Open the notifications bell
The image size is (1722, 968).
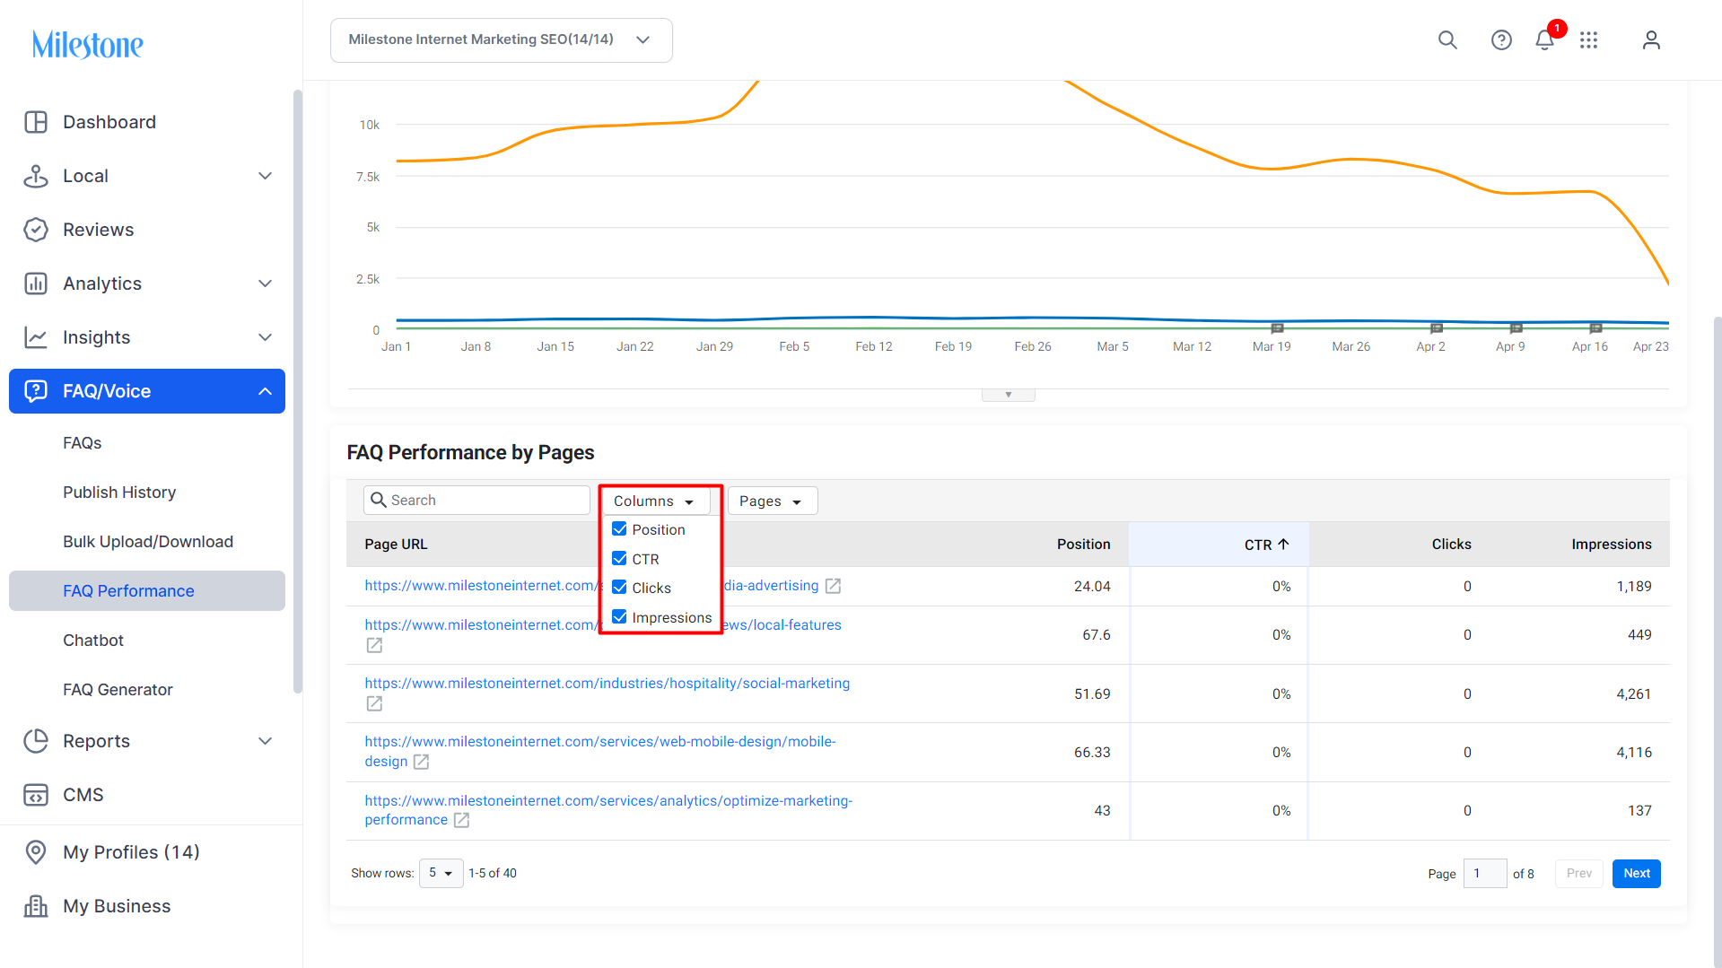coord(1544,40)
